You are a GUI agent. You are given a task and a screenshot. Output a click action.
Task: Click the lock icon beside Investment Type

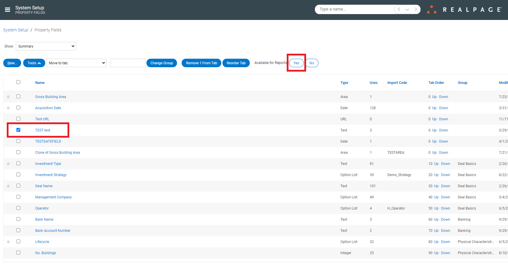[x=8, y=163]
